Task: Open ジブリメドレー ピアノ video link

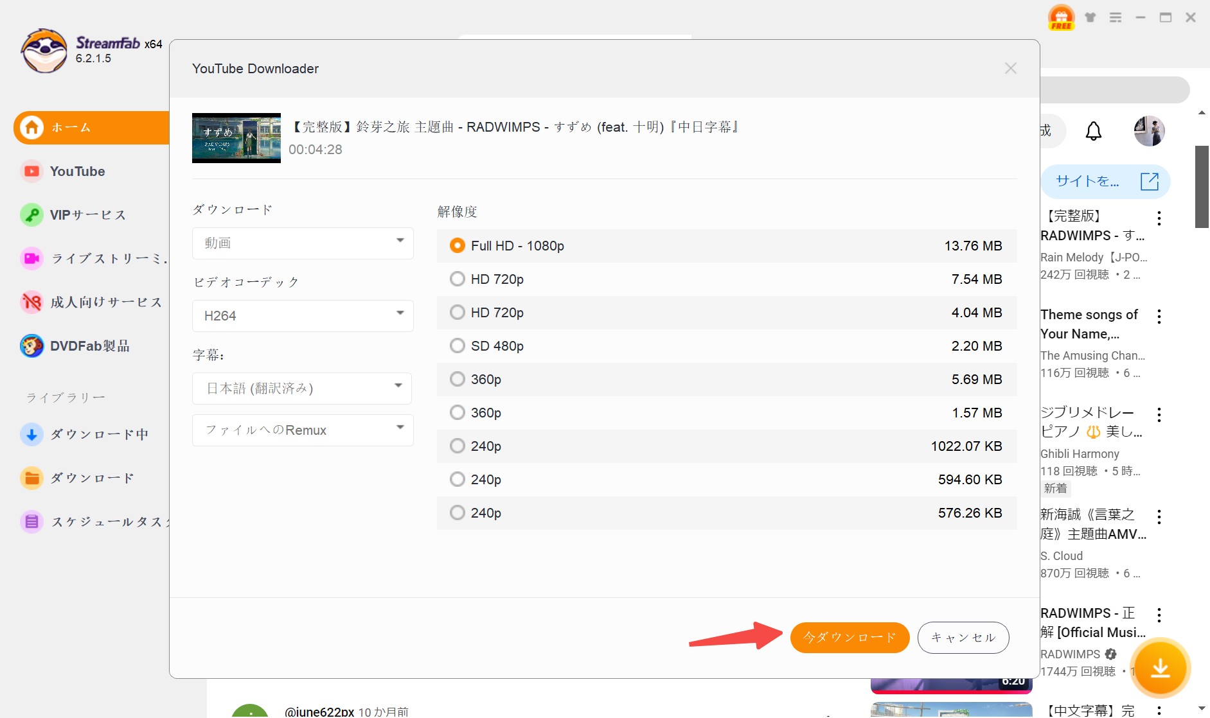Action: click(x=1091, y=423)
